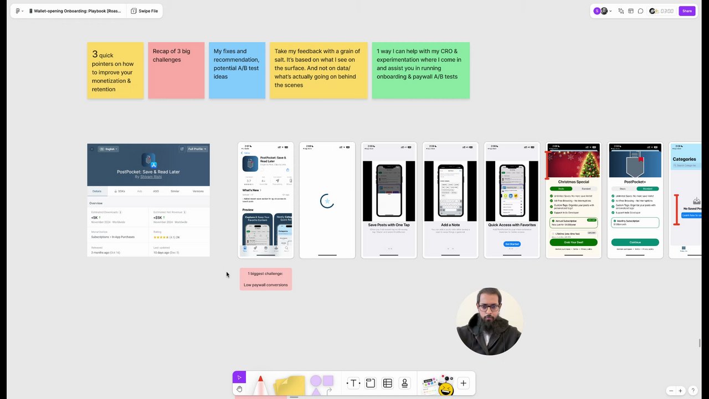Close the PostPocket panel with the X
This screenshot has height=399, width=709.
[92, 149]
